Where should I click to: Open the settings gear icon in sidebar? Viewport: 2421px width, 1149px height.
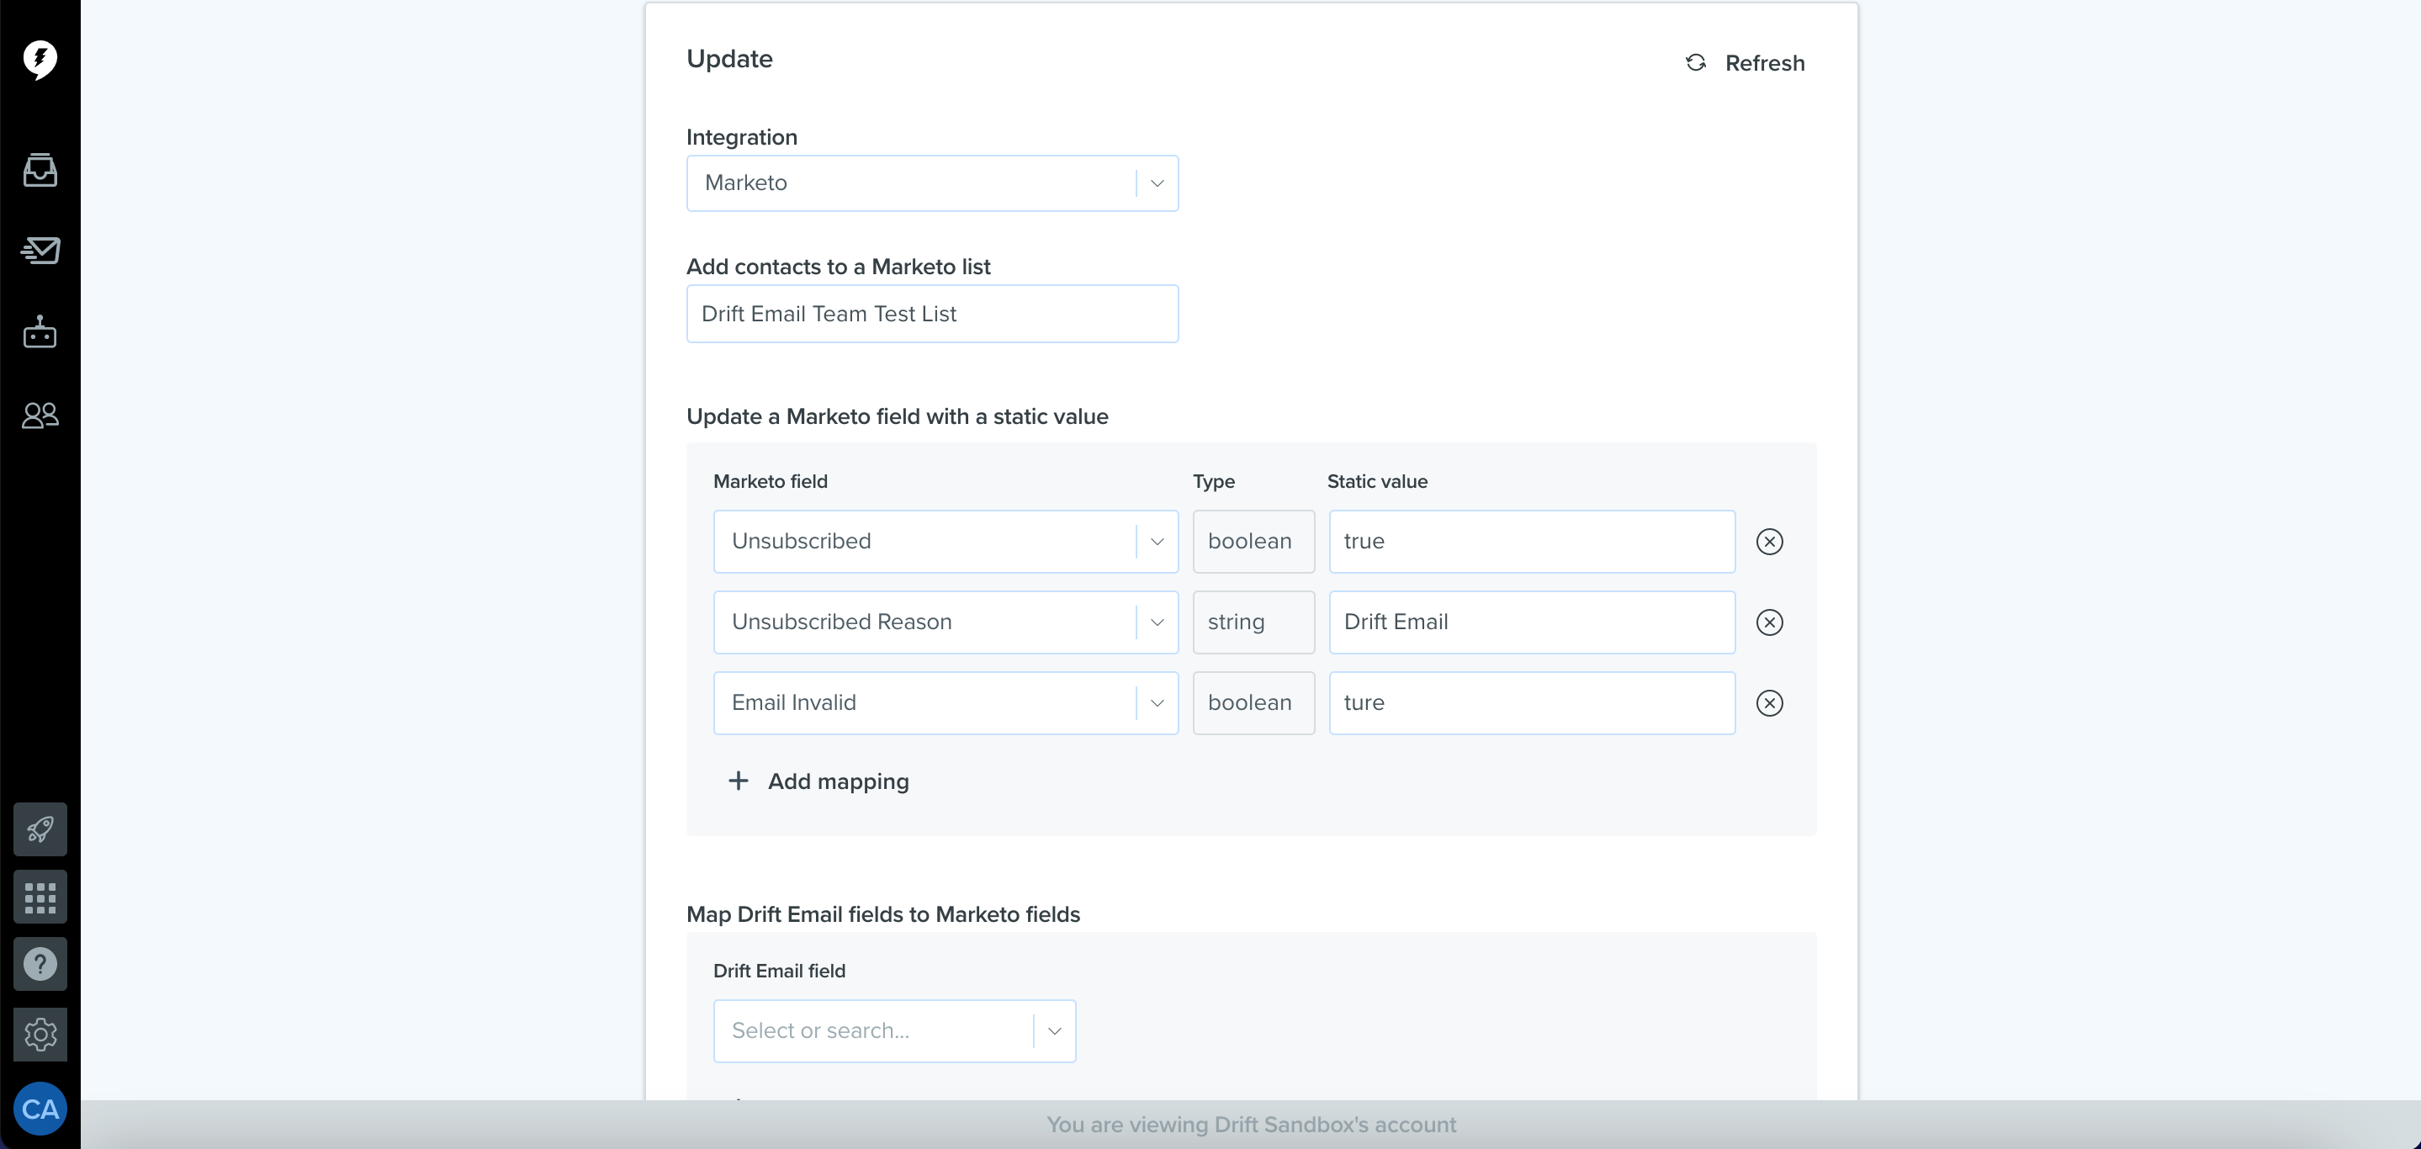(x=40, y=1035)
